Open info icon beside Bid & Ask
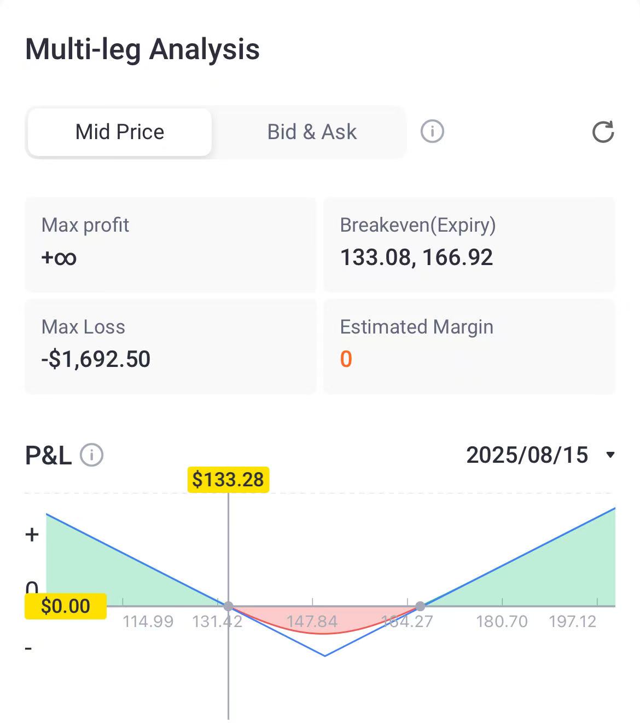The height and width of the screenshot is (724, 640). click(432, 132)
